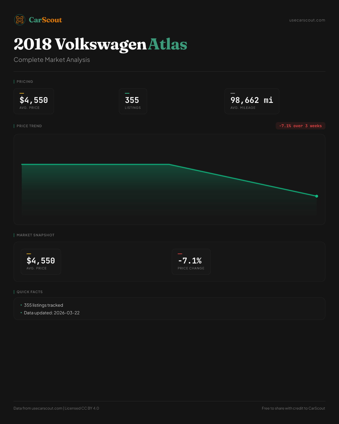
Task: Click the -7.1% over 3 weeks badge
Action: click(x=300, y=126)
